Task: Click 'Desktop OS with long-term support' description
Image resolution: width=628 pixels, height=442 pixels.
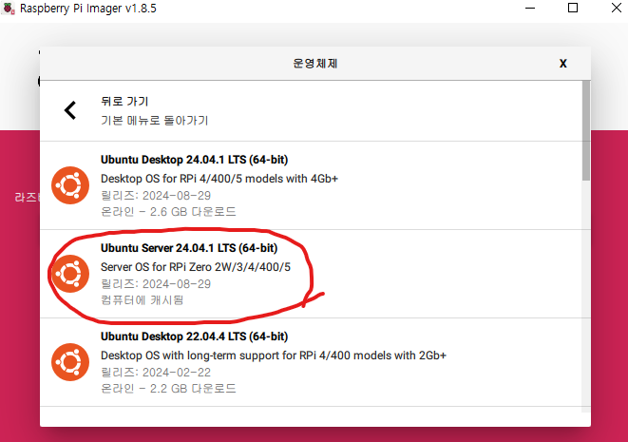Action: 274,356
